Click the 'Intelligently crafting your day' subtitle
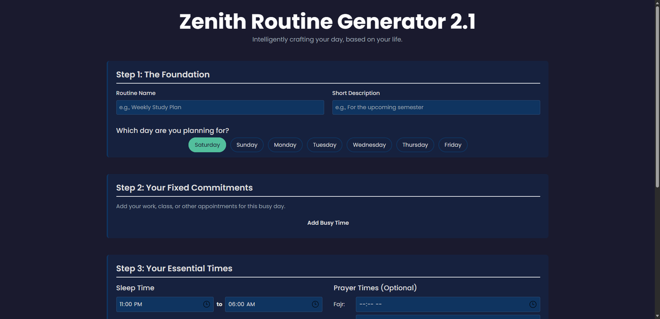The height and width of the screenshot is (319, 660). coord(327,40)
